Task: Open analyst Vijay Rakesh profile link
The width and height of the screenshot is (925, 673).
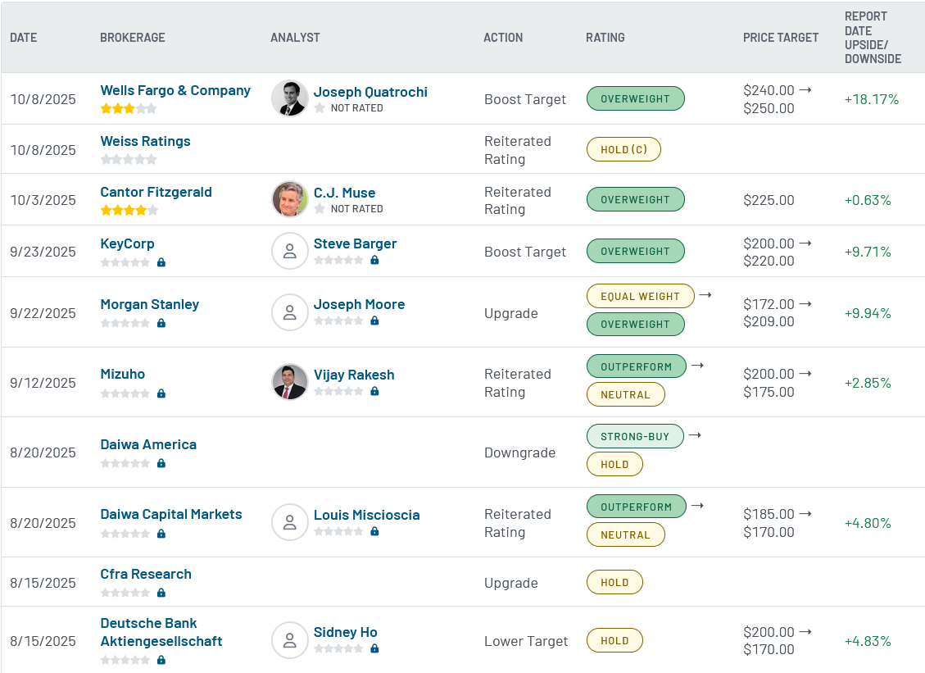Action: [354, 375]
